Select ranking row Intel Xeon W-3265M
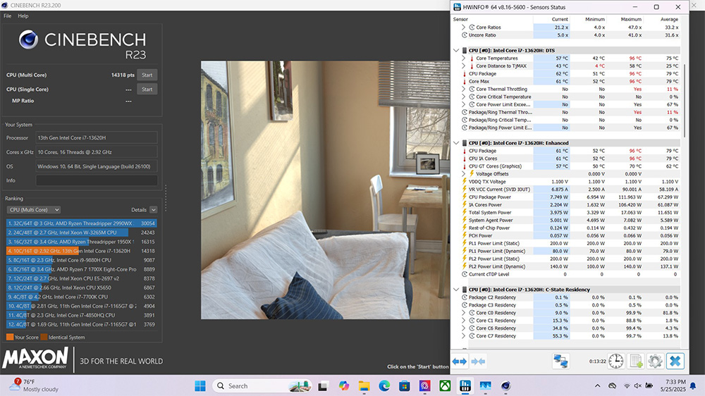 pyautogui.click(x=81, y=233)
